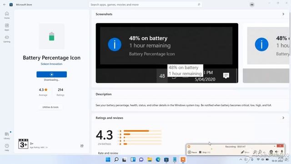Click the 5-star rating bar
291x164 pixels.
tap(142, 131)
